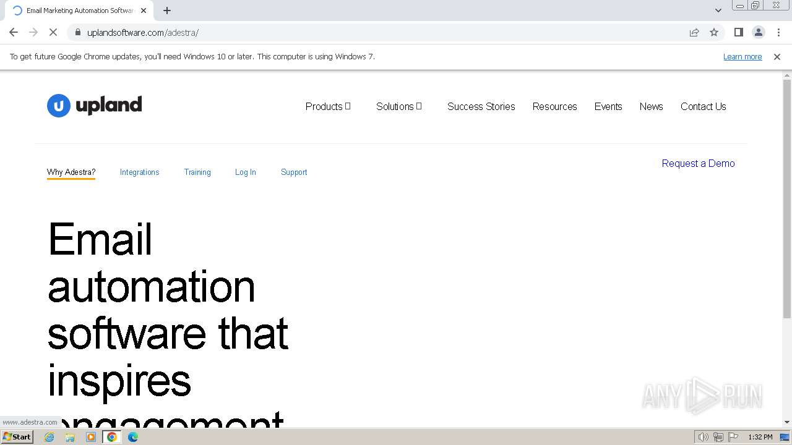
Task: Click the browser forward arrow
Action: click(x=33, y=32)
